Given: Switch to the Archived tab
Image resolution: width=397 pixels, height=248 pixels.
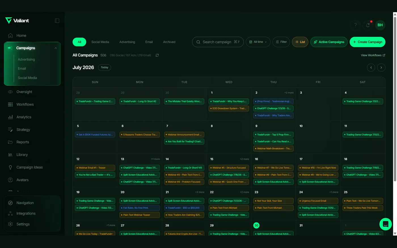Looking at the screenshot, I should pyautogui.click(x=169, y=42).
